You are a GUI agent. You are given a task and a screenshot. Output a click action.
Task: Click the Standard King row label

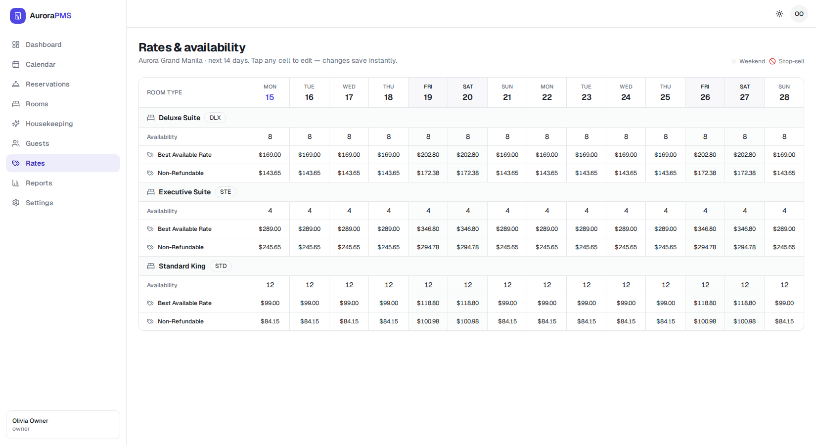[x=182, y=266]
